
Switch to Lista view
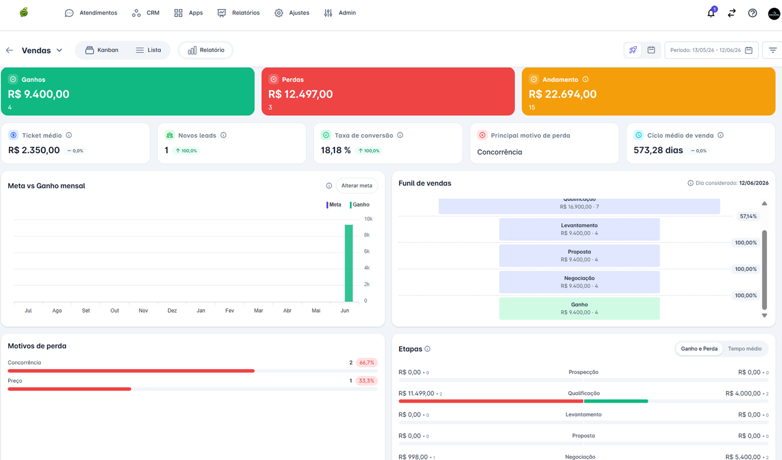[148, 50]
